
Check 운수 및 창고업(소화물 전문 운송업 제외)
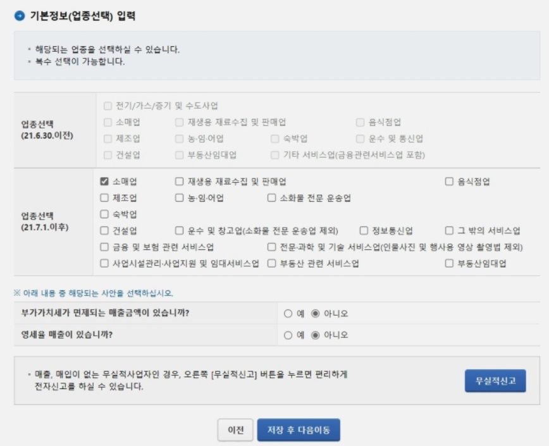point(179,230)
